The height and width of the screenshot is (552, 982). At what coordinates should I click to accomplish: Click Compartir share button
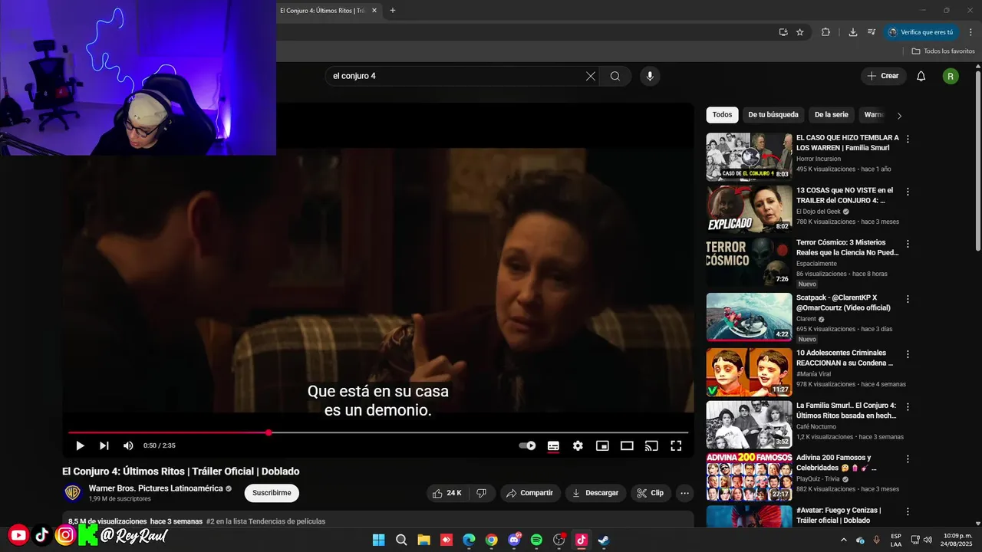530,493
